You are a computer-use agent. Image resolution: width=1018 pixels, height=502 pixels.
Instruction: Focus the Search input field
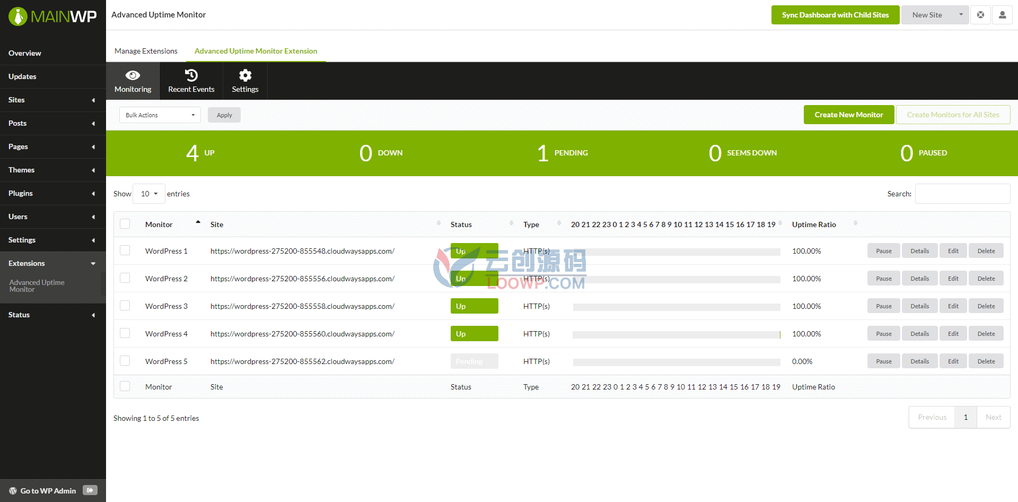coord(962,194)
